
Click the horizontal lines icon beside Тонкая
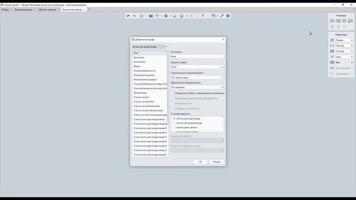coord(332,40)
